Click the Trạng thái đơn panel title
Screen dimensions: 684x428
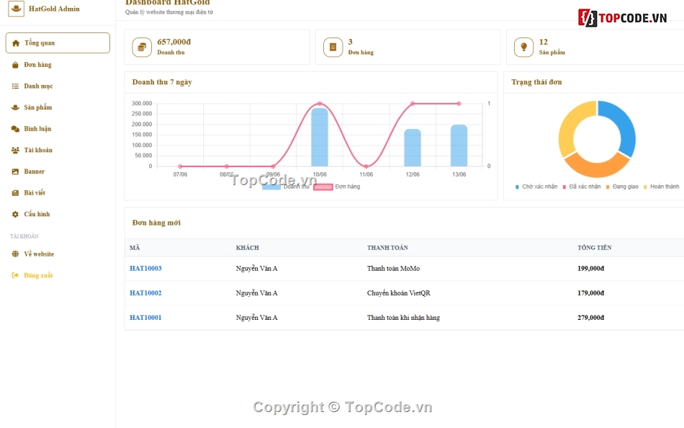[x=536, y=82]
